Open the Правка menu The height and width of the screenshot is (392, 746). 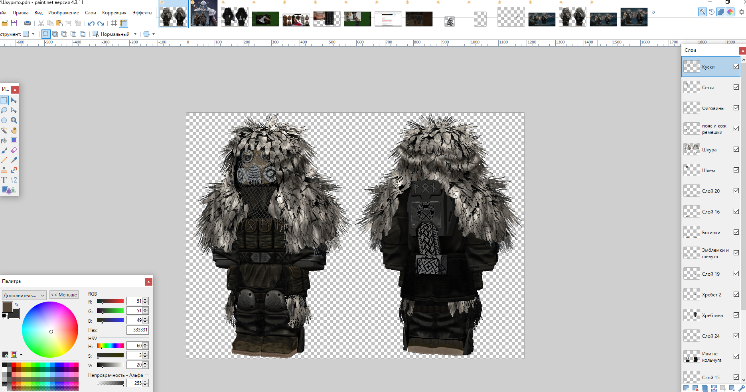coord(20,13)
